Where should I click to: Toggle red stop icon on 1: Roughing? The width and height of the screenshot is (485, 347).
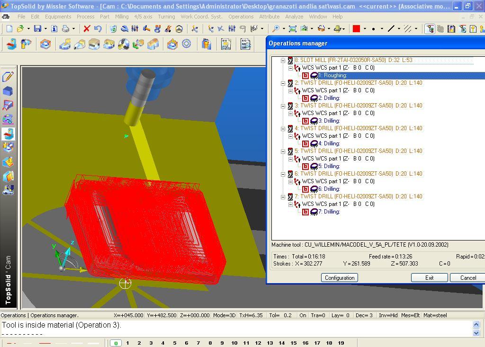[305, 75]
